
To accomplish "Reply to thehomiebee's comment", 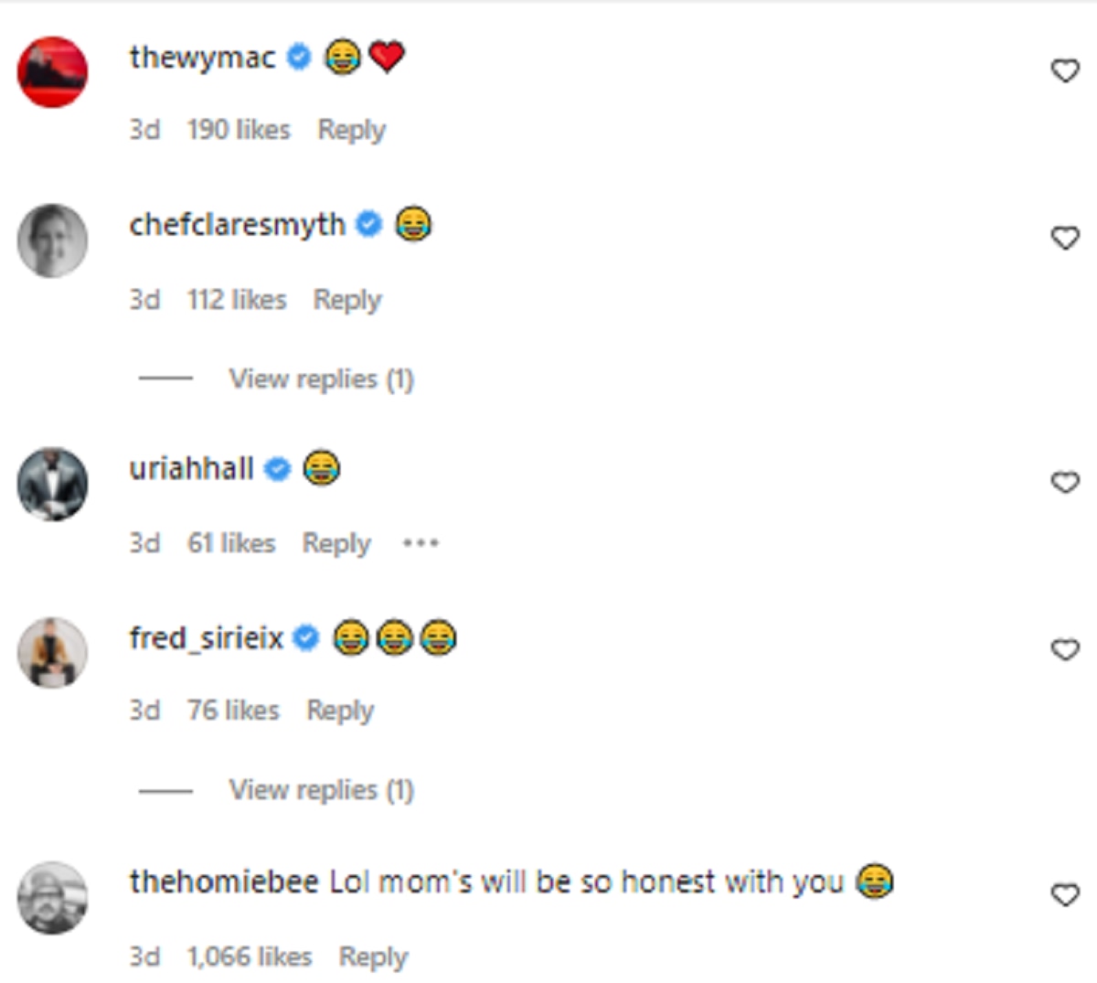I will coord(373,957).
